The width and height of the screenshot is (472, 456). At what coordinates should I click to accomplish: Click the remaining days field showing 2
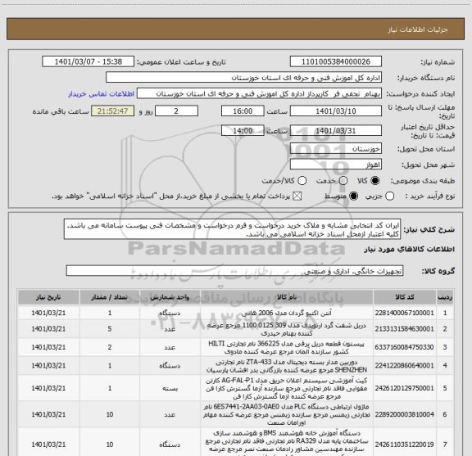[176, 111]
